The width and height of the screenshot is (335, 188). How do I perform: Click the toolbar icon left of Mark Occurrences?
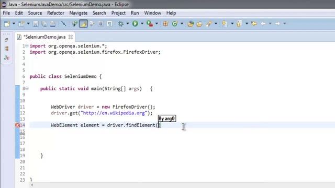(x=74, y=23)
